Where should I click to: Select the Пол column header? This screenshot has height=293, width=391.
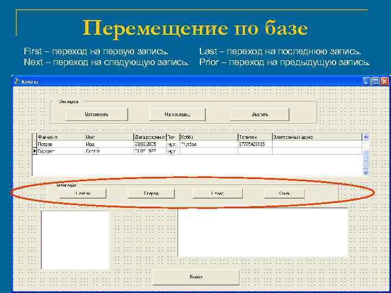[173, 137]
